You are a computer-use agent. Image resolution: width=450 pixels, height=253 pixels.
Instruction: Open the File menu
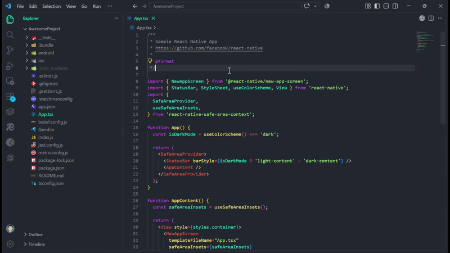[x=20, y=6]
